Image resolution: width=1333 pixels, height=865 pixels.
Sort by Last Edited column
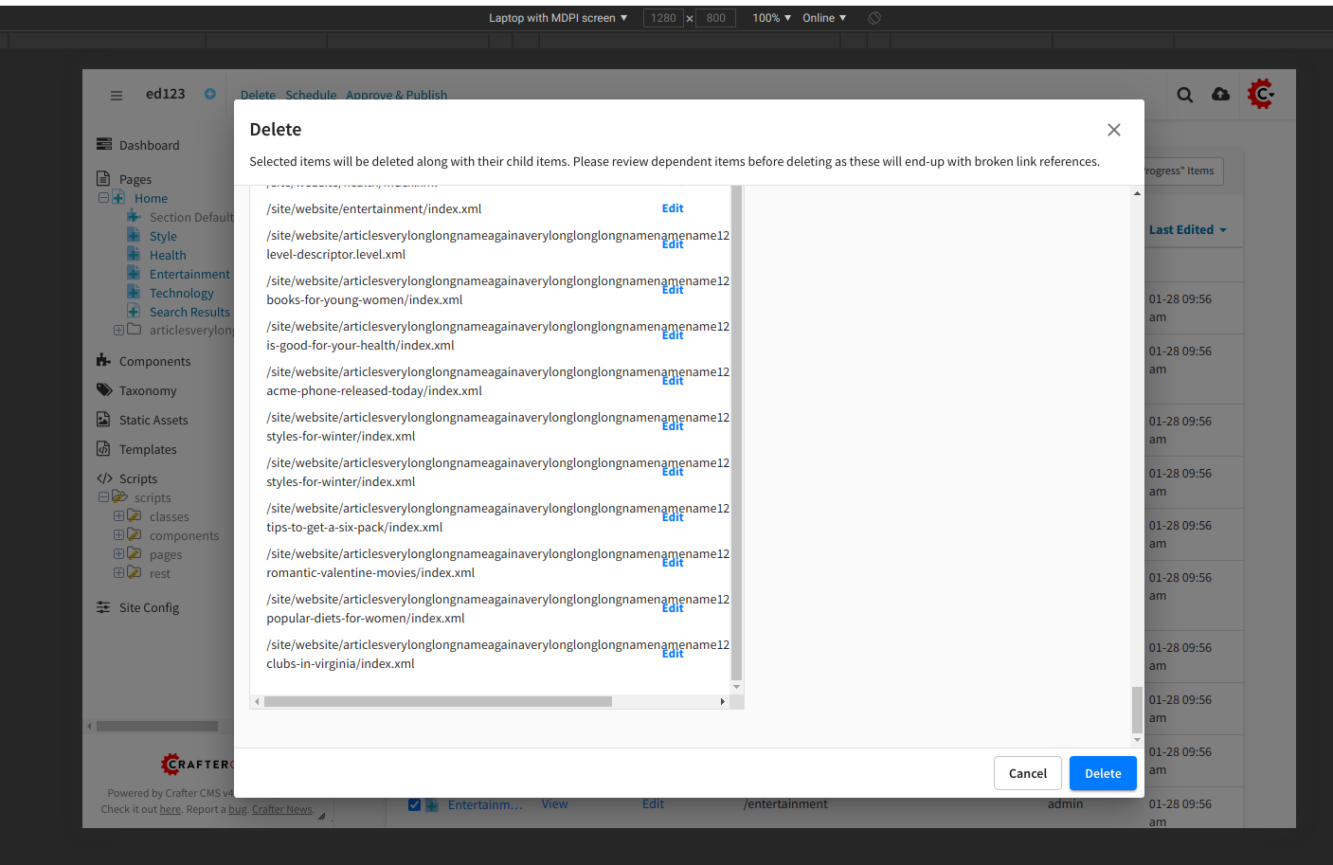pos(1187,229)
